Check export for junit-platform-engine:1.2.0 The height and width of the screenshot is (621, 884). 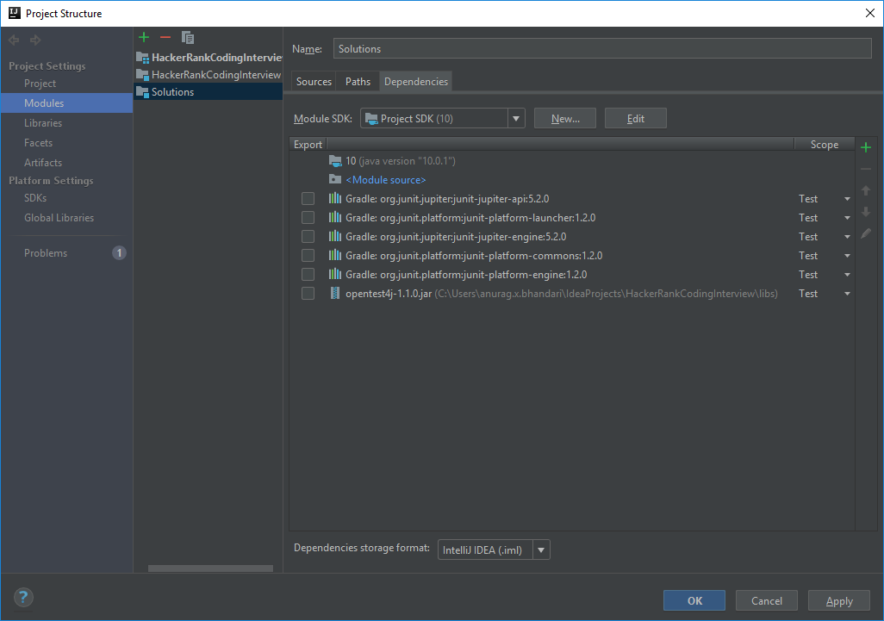click(308, 275)
